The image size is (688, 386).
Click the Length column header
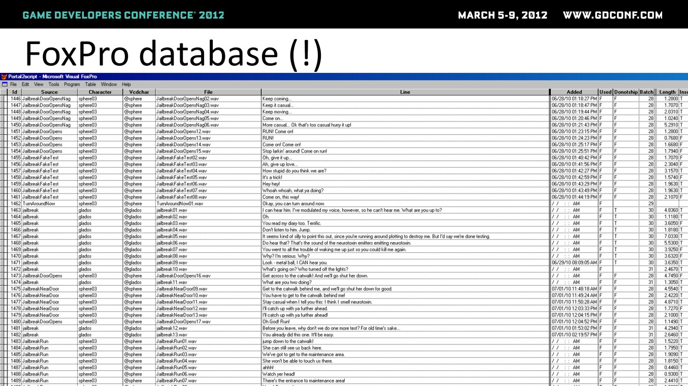[667, 92]
